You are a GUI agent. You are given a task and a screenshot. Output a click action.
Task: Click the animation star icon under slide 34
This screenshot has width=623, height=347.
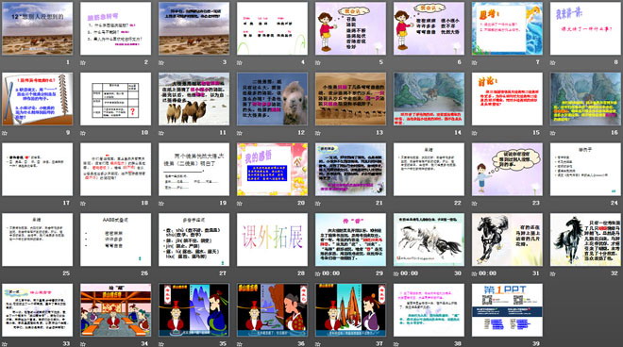(x=83, y=343)
